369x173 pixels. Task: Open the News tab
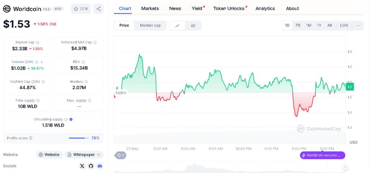coord(175,9)
